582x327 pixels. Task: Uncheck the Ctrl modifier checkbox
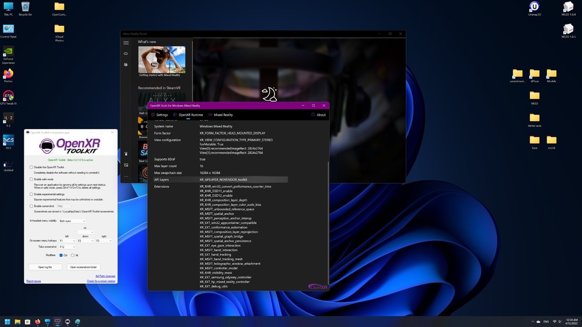click(x=61, y=255)
